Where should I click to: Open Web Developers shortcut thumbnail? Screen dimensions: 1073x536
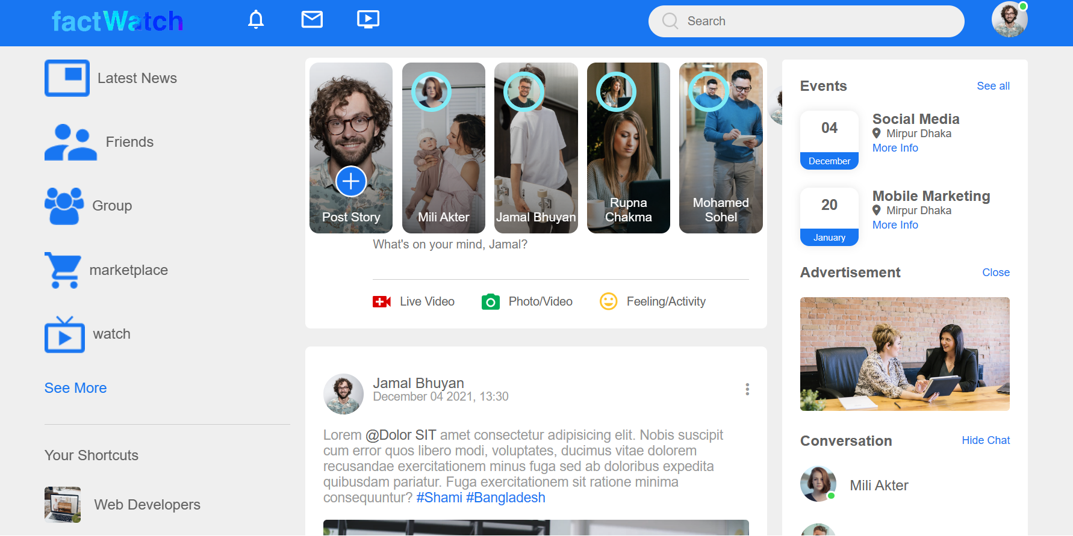[x=63, y=505]
